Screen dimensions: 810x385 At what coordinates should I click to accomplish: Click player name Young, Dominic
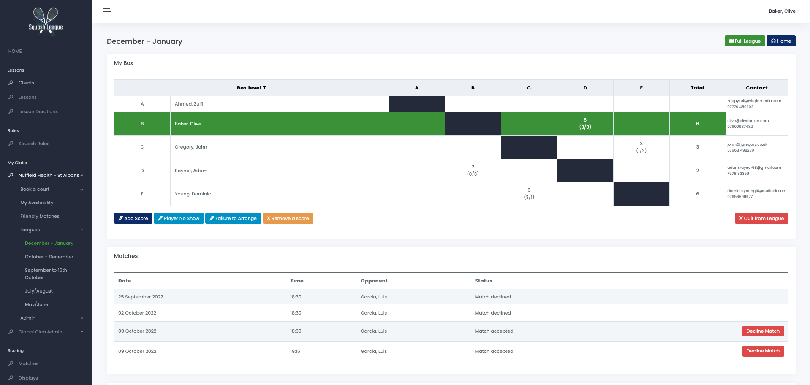coord(193,194)
